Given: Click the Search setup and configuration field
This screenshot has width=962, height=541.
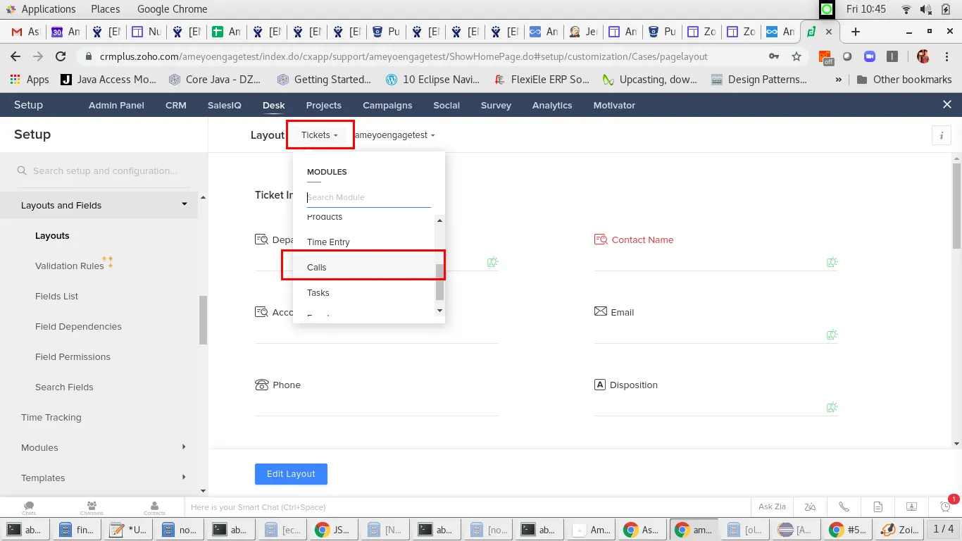Looking at the screenshot, I should point(104,170).
